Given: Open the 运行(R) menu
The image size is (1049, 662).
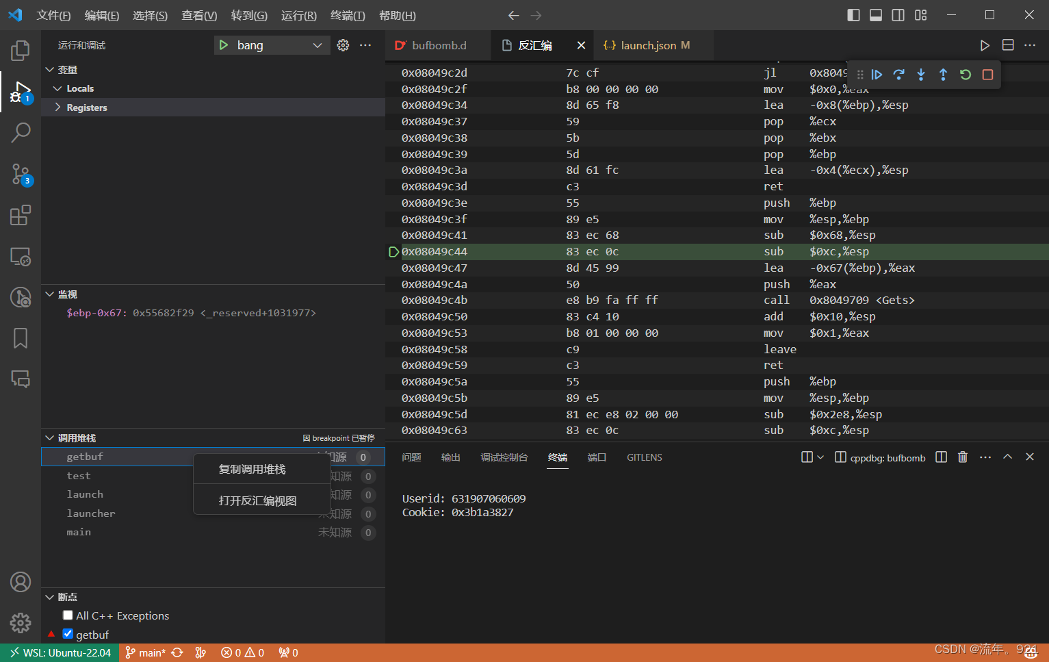Looking at the screenshot, I should pyautogui.click(x=298, y=15).
